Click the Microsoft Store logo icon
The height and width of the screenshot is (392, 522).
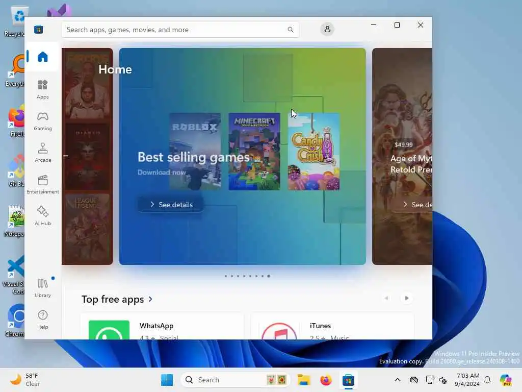click(x=39, y=30)
